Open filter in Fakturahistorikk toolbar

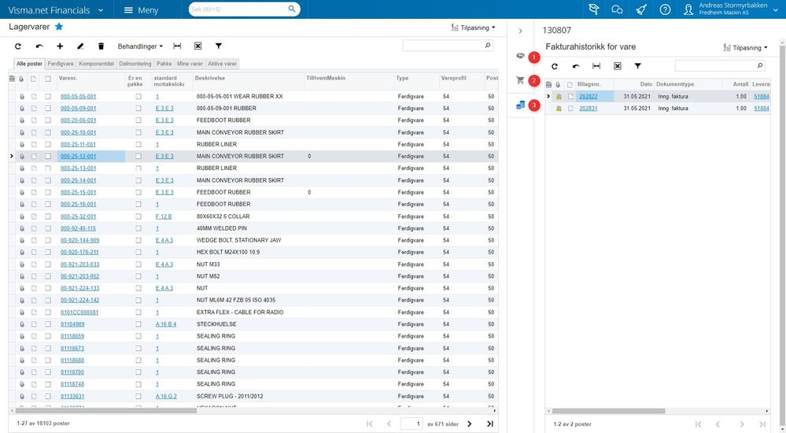(x=637, y=66)
